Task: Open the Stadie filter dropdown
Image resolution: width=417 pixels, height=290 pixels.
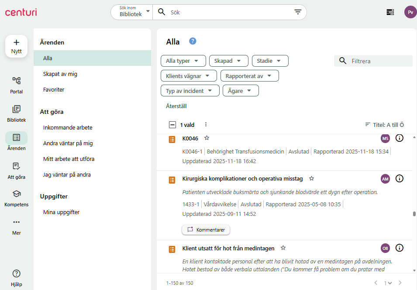Action: 270,61
